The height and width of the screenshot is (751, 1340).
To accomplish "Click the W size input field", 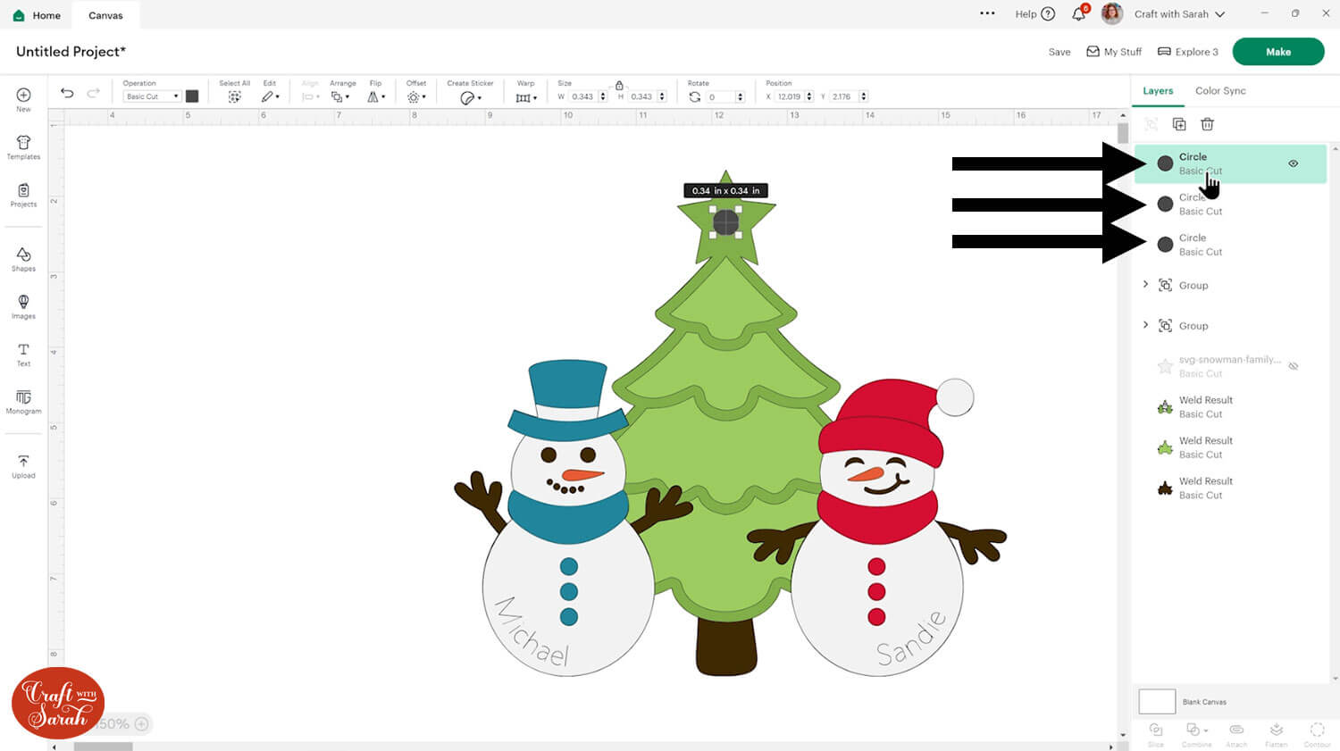I will (x=583, y=96).
